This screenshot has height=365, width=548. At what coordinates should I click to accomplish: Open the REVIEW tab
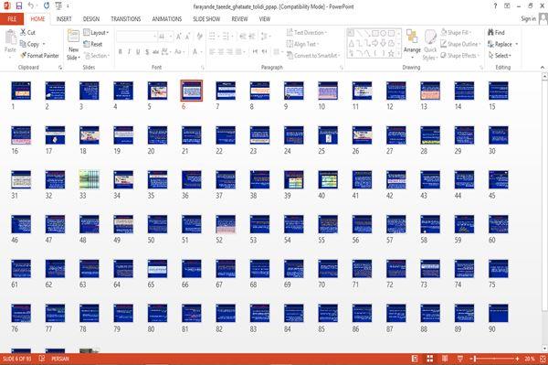(239, 19)
